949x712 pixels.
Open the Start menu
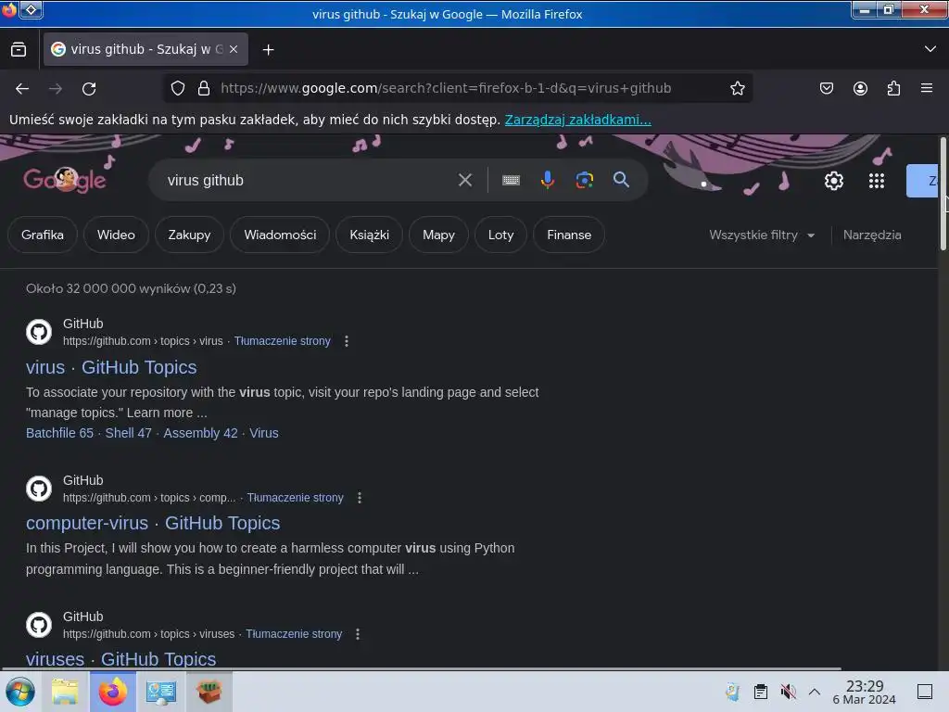[20, 692]
